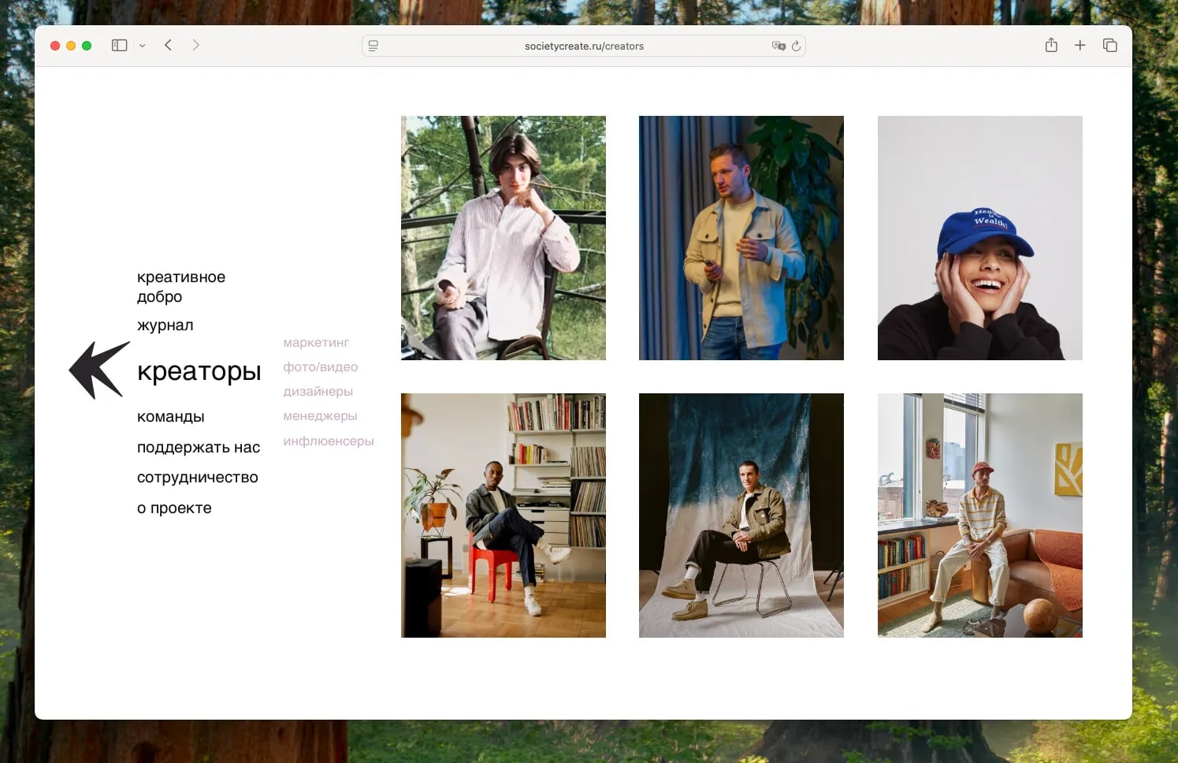The height and width of the screenshot is (763, 1178).
Task: Open the blue cap portrait thumbnail
Action: 979,238
